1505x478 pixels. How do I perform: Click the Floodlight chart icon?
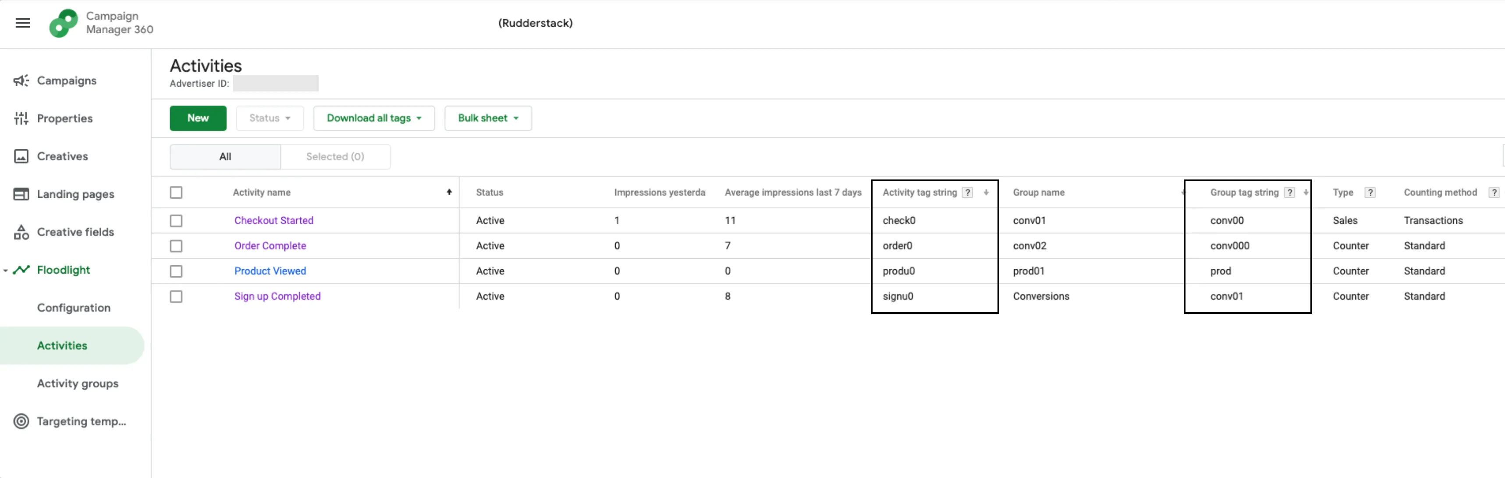pos(21,270)
